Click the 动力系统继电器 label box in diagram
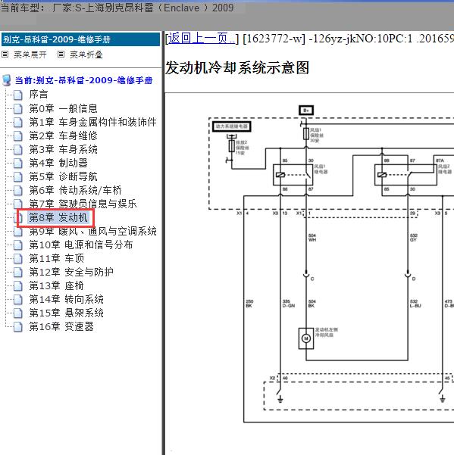This screenshot has height=455, width=454. 231,126
